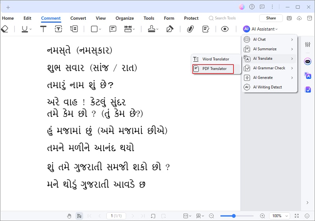The height and width of the screenshot is (221, 315).
Task: Open the AI chatbot sidebar icon
Action: pos(308,61)
